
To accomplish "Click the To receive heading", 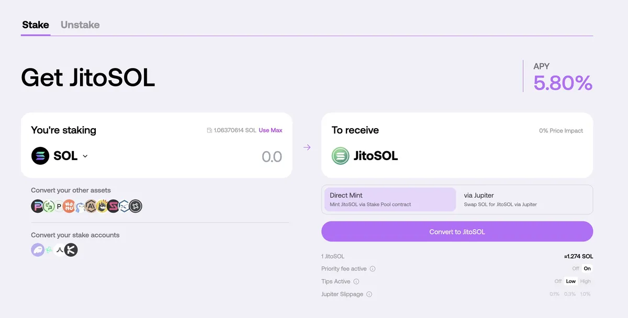I will [355, 130].
